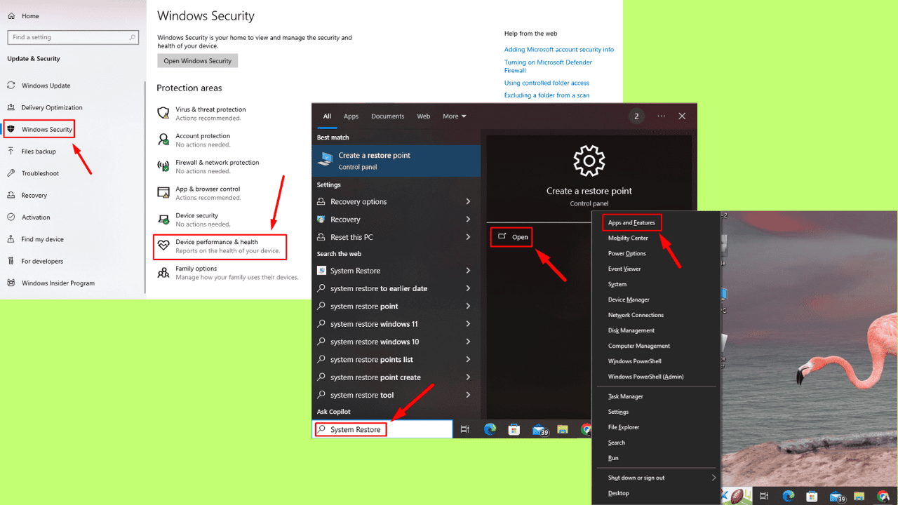Open Microsoft Store from the search panel's taskbar
This screenshot has height=505, width=898.
coord(514,429)
